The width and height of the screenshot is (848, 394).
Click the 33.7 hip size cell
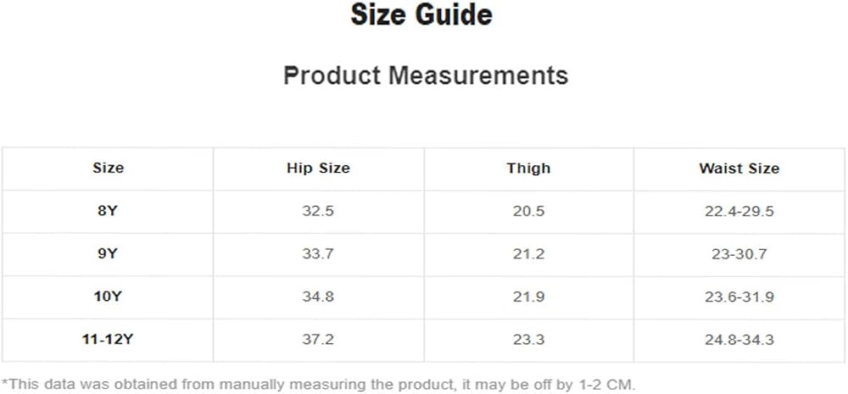coord(318,253)
